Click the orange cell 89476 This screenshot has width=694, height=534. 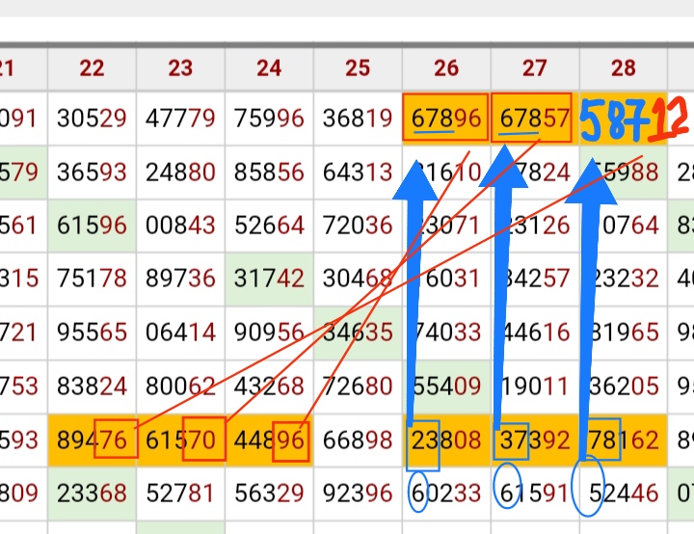coord(93,441)
